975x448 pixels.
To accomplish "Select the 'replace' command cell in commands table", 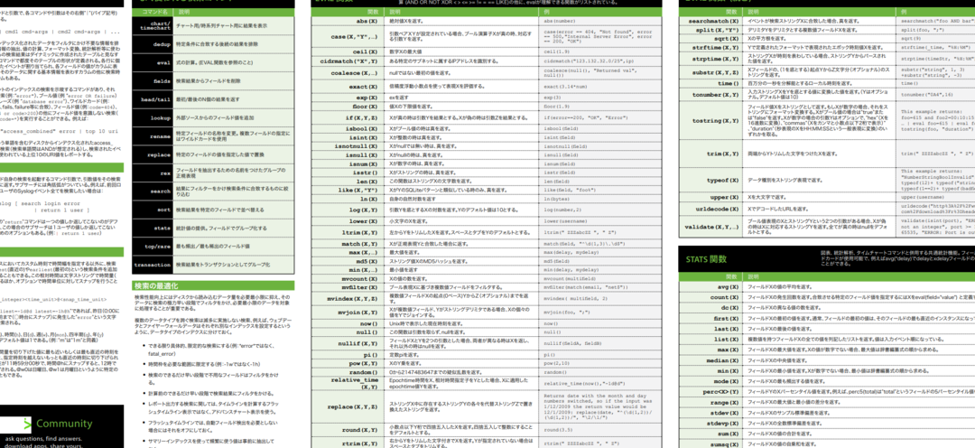I will click(x=153, y=155).
